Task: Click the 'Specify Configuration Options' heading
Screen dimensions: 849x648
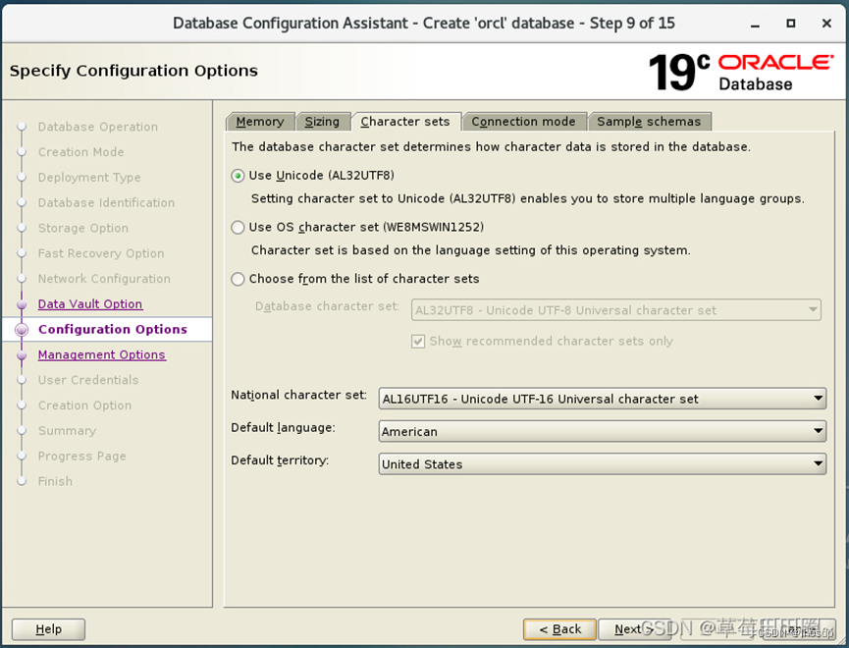Action: point(133,71)
